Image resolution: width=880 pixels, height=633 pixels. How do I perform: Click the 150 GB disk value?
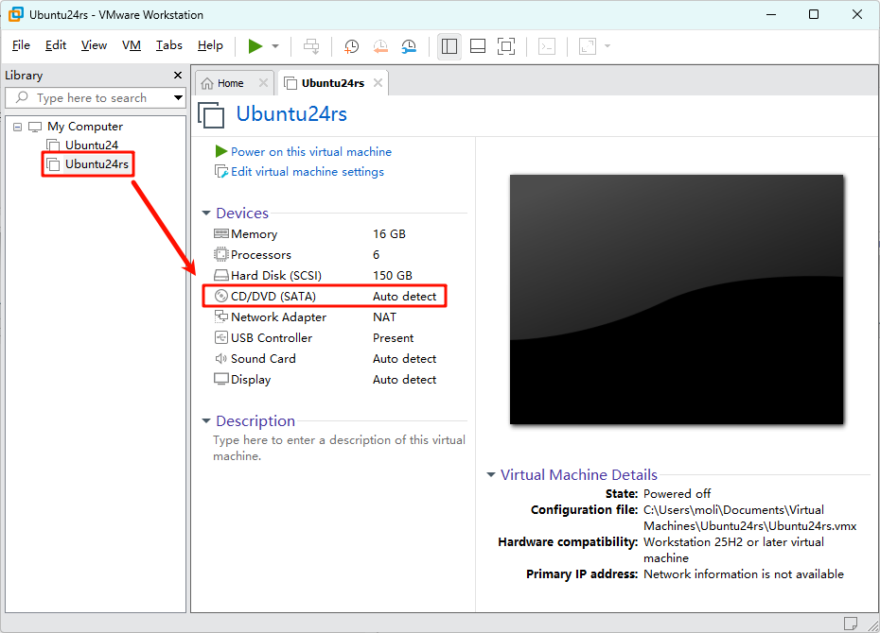(x=393, y=276)
